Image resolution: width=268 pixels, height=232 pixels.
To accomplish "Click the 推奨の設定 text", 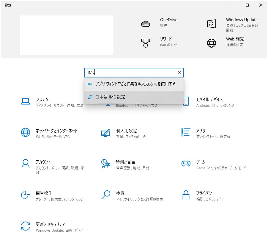I will click(x=234, y=45).
